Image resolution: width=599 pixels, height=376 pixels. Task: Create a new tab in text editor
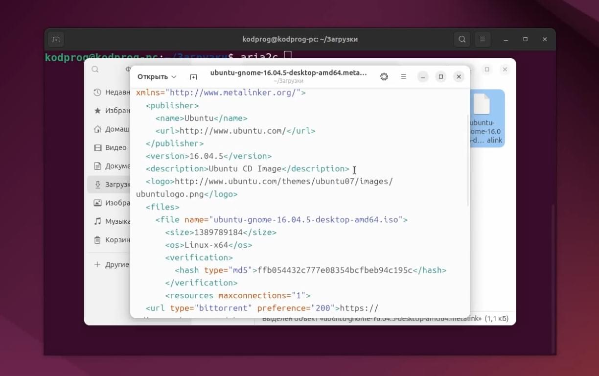pos(193,77)
